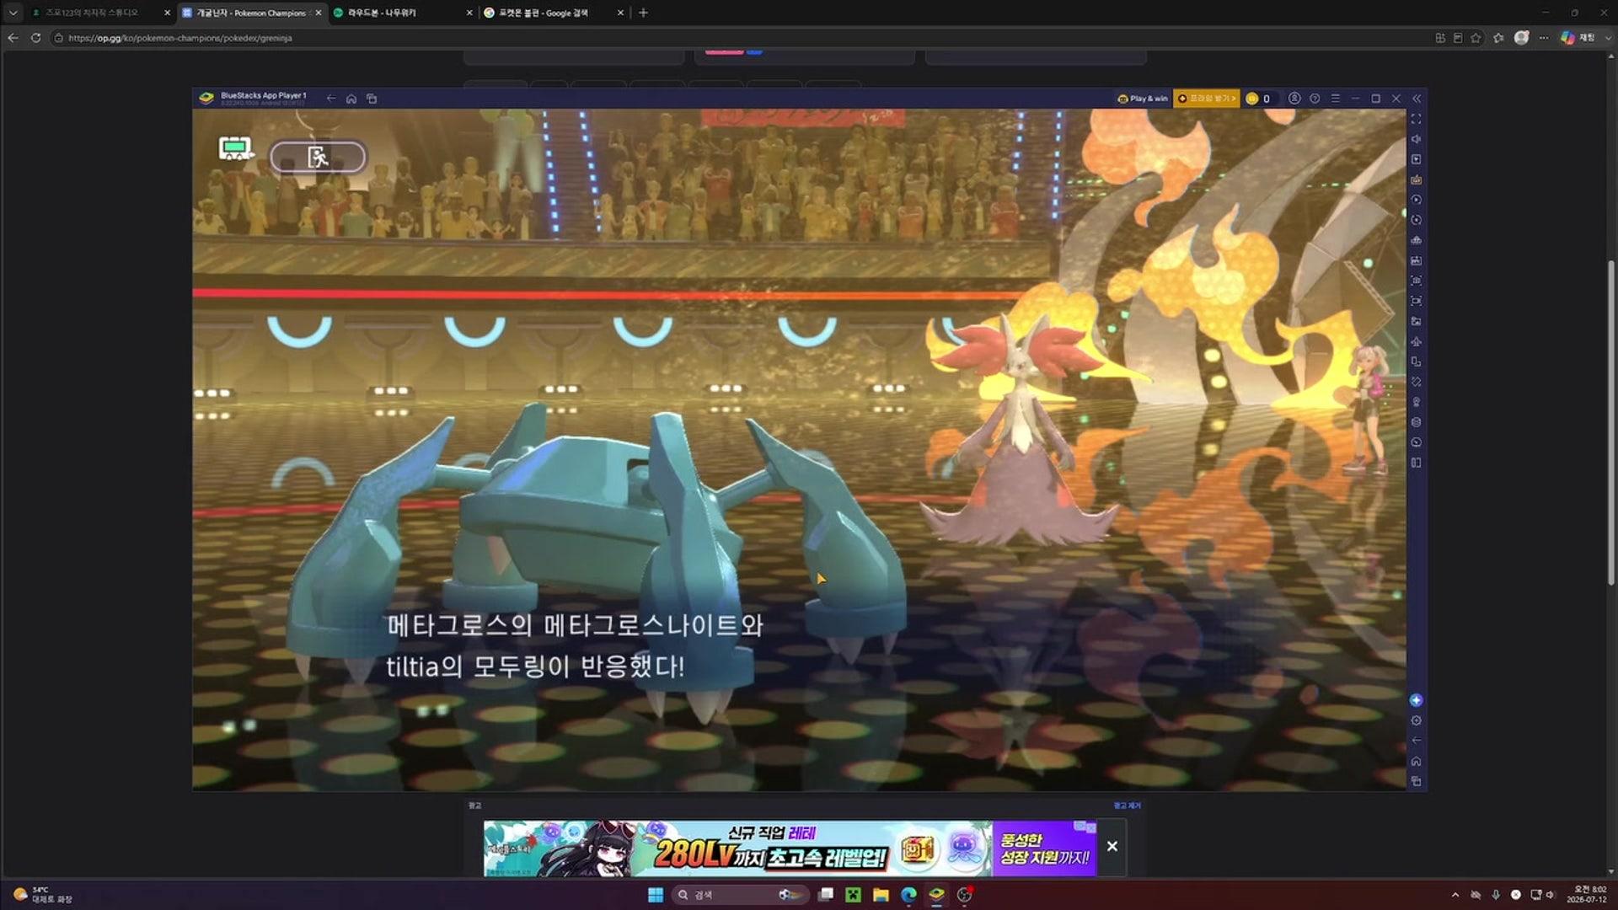Viewport: 1618px width, 910px height.
Task: Click the Play & win button
Action: [x=1143, y=99]
